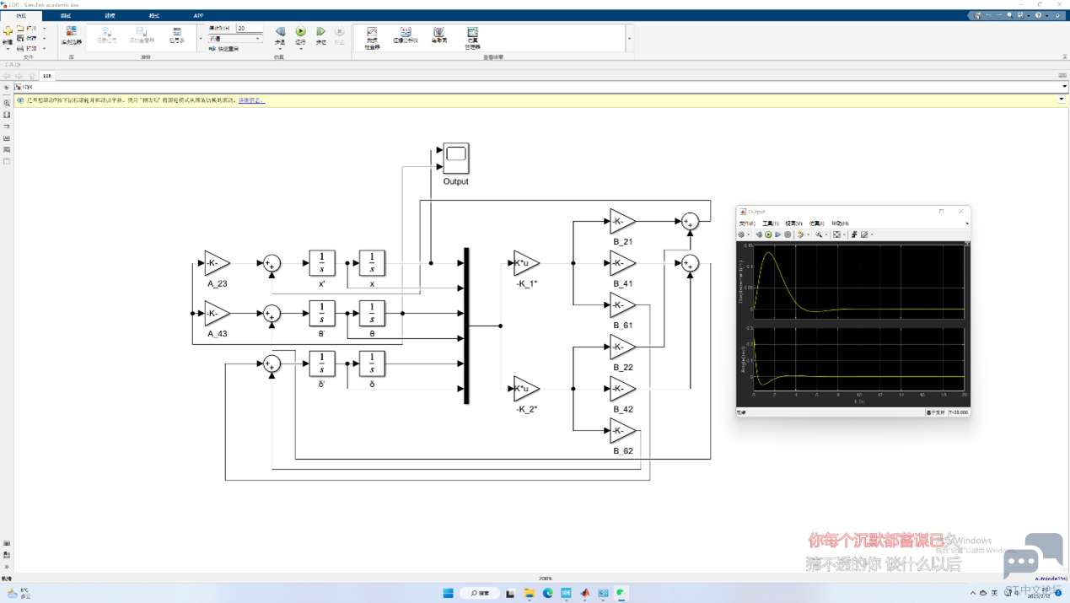The width and height of the screenshot is (1070, 603).
Task: Switch to the Debug ribbon tab
Action: (x=66, y=15)
